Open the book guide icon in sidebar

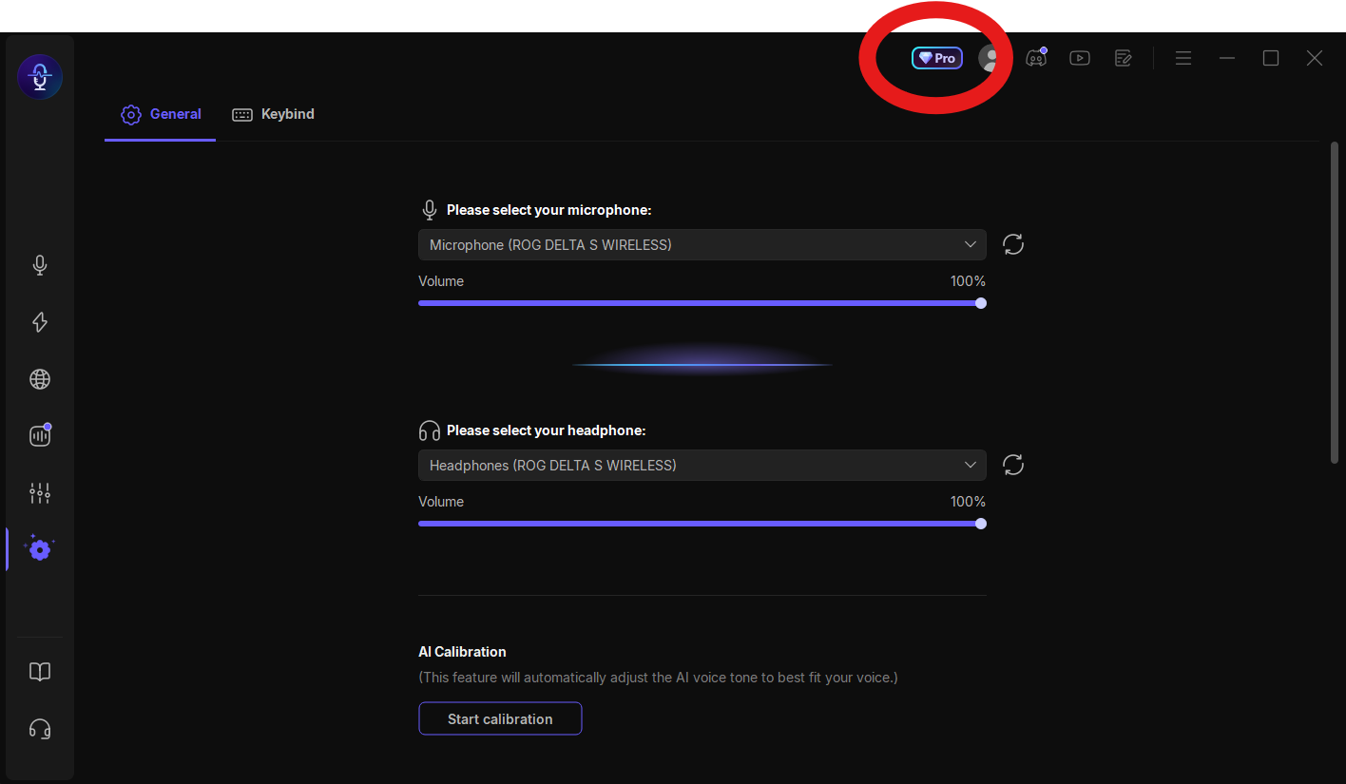pyautogui.click(x=40, y=672)
